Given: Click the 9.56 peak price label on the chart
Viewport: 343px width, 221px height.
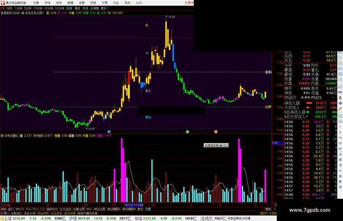Looking at the screenshot, I should 172,17.
